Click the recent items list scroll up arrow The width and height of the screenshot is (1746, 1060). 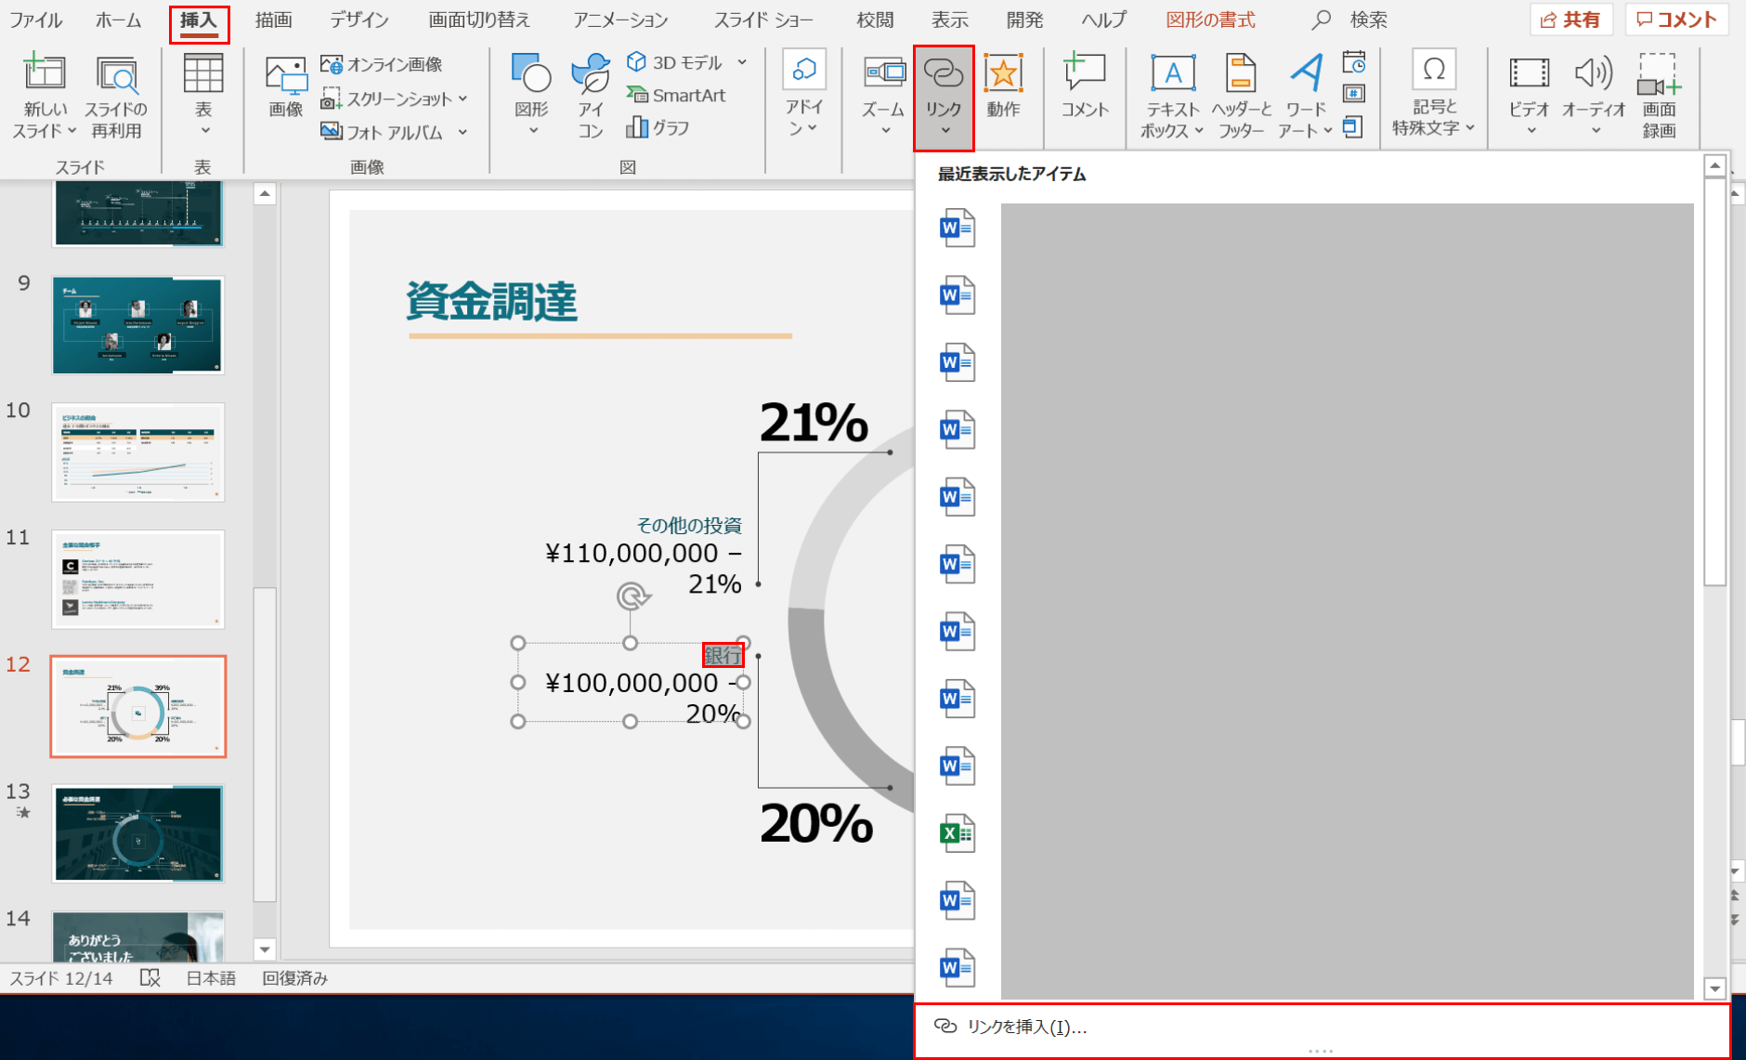(1715, 166)
